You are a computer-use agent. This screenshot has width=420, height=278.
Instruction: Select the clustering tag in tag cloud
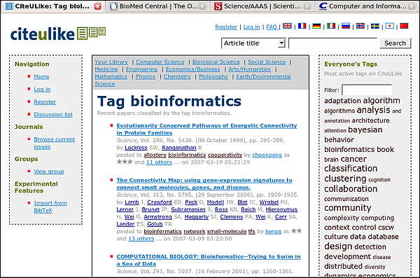[345, 179]
